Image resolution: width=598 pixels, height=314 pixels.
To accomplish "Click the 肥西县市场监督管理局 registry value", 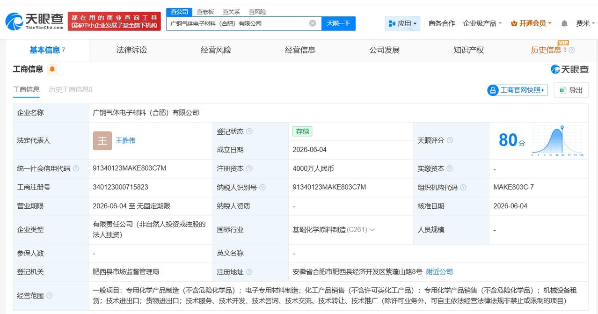I will click(126, 272).
